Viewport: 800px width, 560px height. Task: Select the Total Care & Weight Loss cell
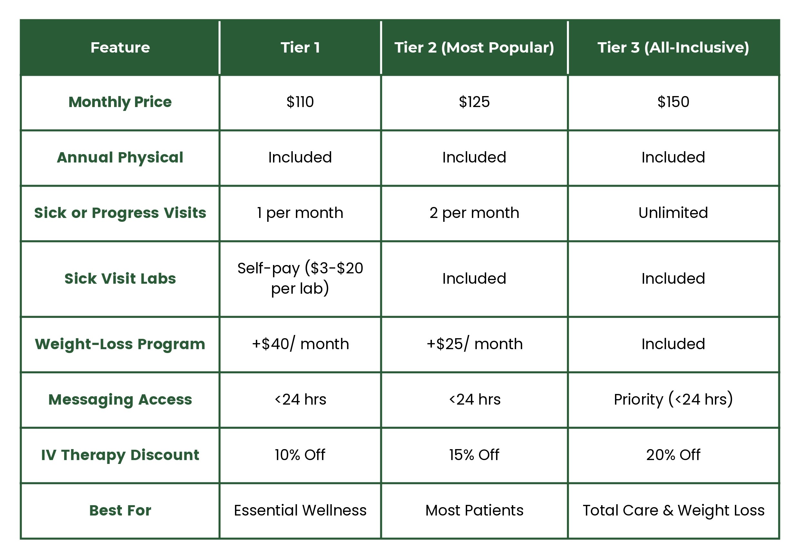[x=673, y=511]
